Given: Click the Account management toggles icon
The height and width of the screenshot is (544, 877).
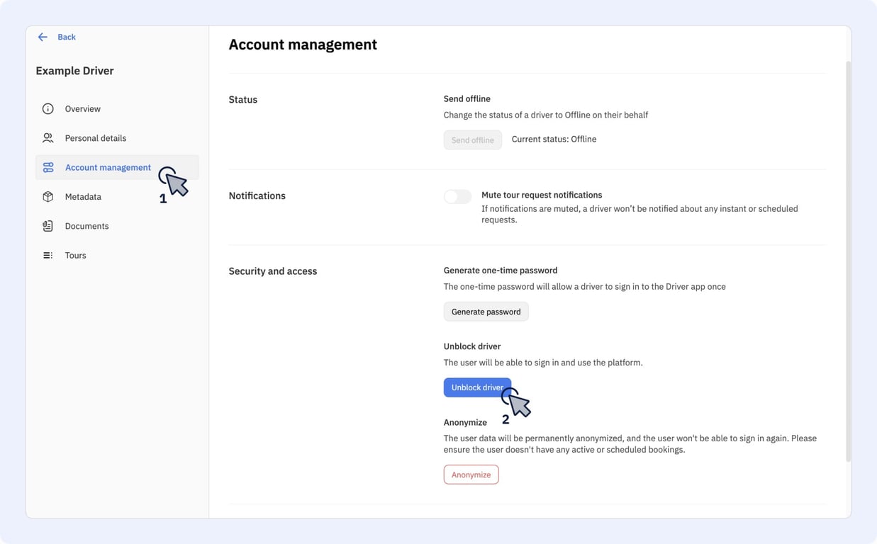Looking at the screenshot, I should (x=48, y=167).
